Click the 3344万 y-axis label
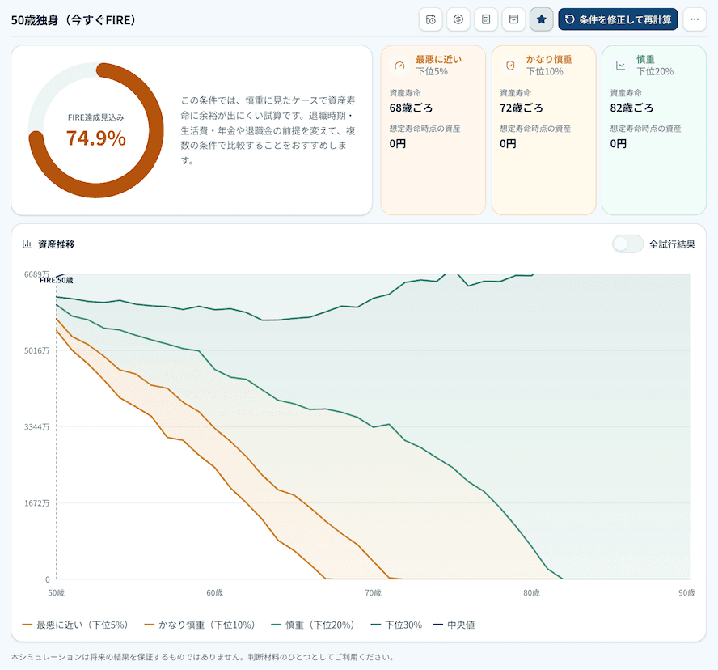Screen dimensions: 718x670 [x=36, y=427]
